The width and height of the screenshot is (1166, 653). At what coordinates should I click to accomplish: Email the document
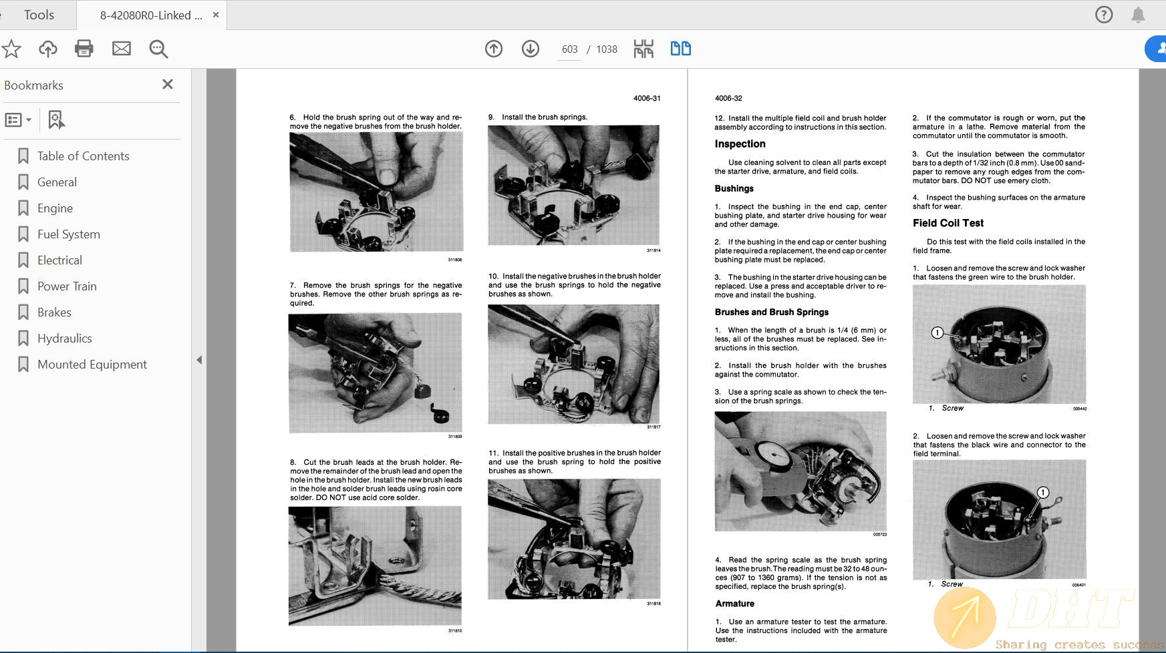click(122, 48)
